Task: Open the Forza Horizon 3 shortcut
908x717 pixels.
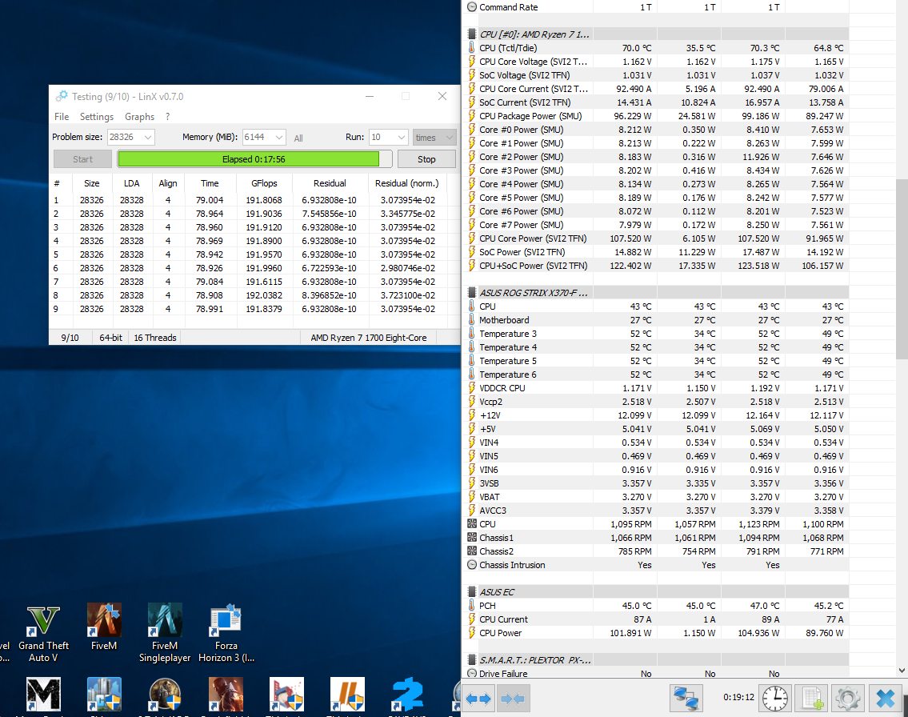Action: click(226, 634)
